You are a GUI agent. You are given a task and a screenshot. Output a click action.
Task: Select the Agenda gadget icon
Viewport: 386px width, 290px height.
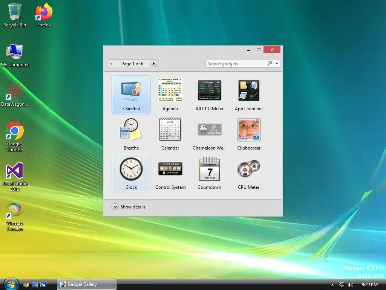coord(170,90)
